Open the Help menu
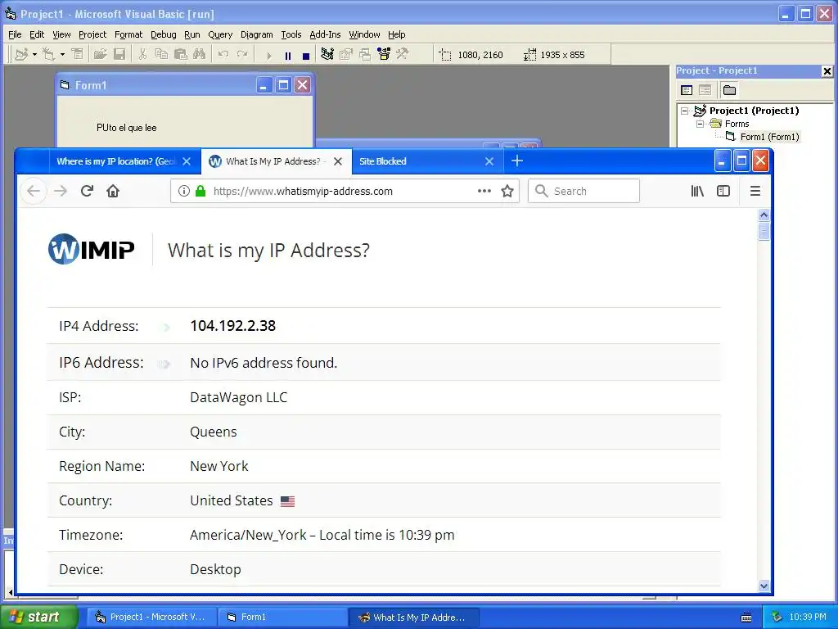This screenshot has width=838, height=629. click(397, 34)
